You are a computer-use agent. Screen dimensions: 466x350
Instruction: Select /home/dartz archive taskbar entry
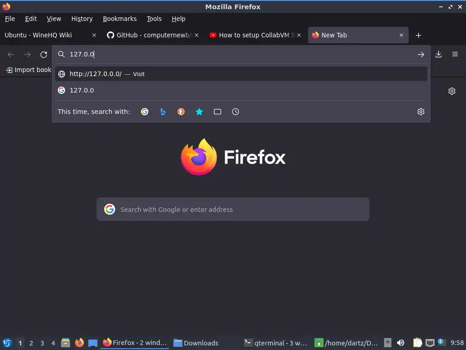(x=346, y=343)
